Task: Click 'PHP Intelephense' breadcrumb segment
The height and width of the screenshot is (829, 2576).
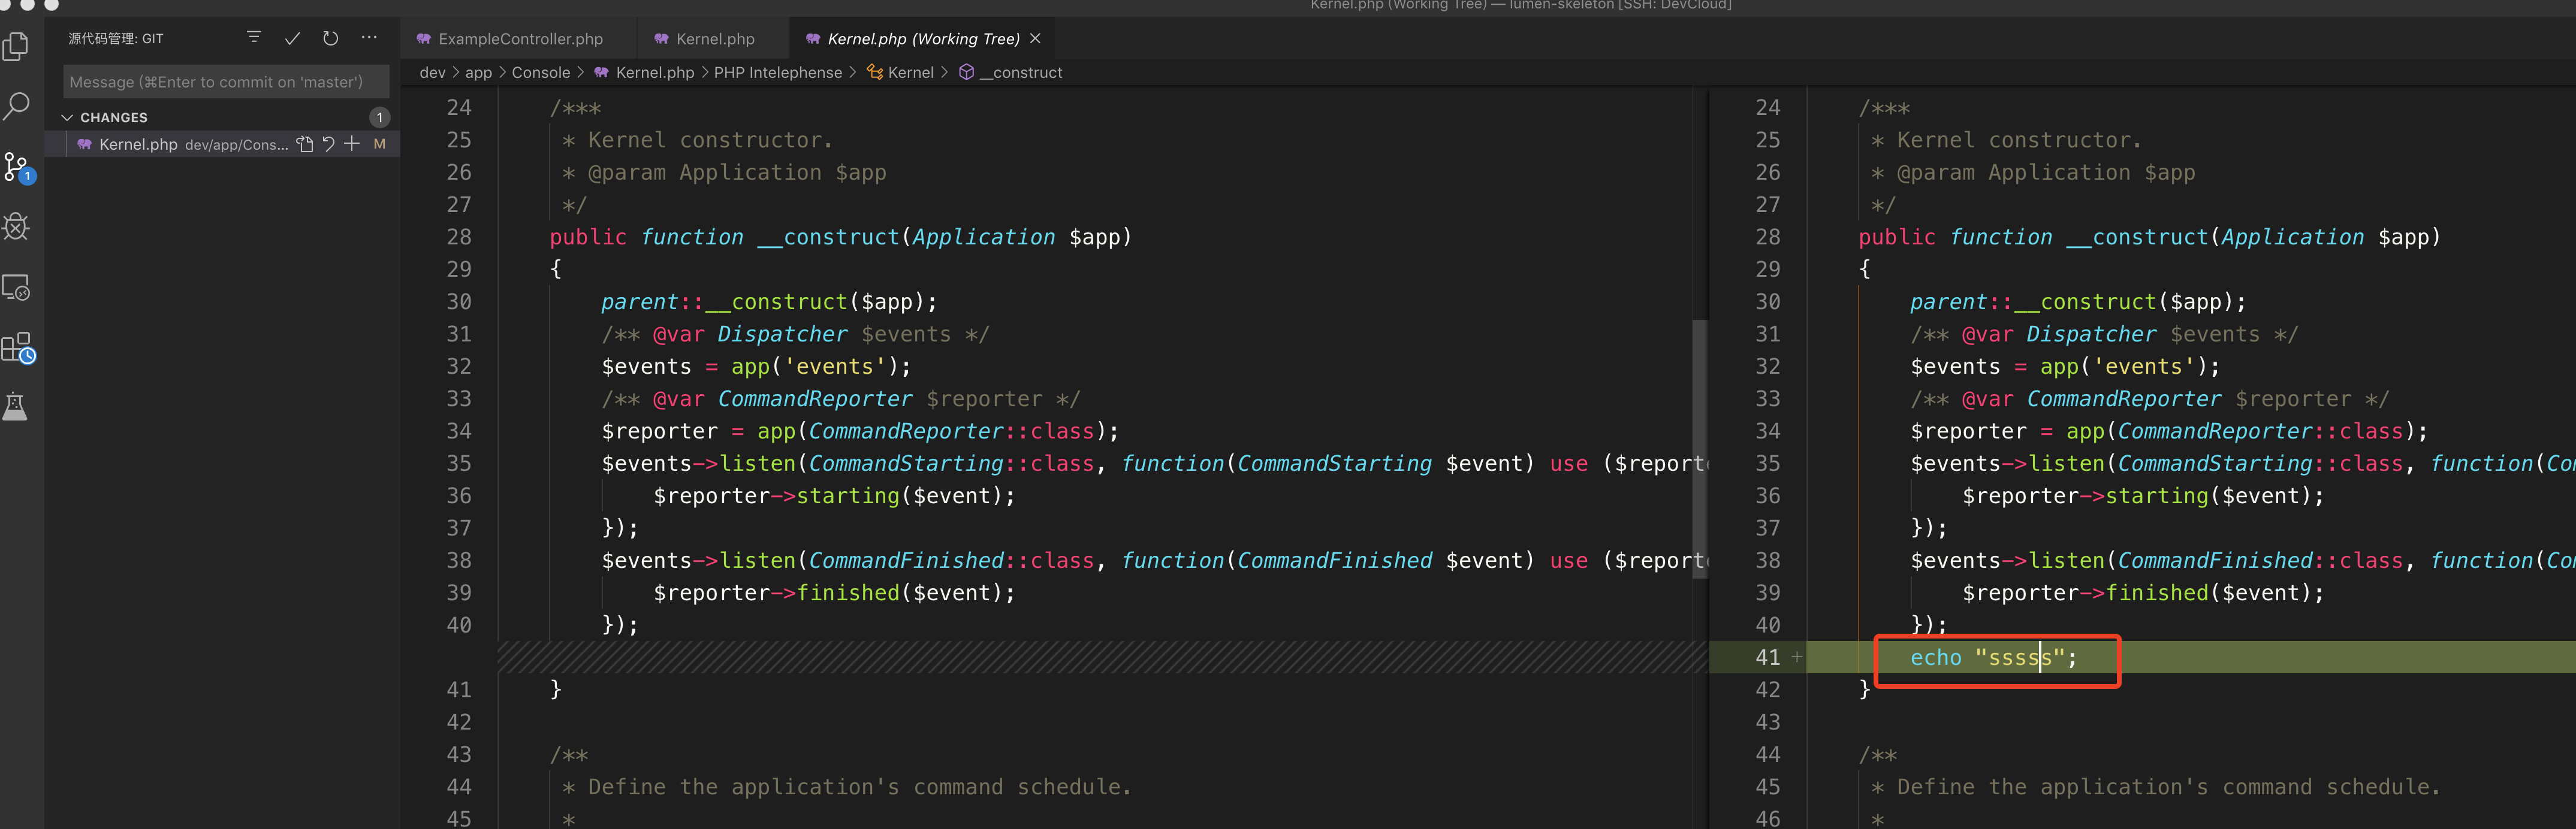Action: (778, 72)
